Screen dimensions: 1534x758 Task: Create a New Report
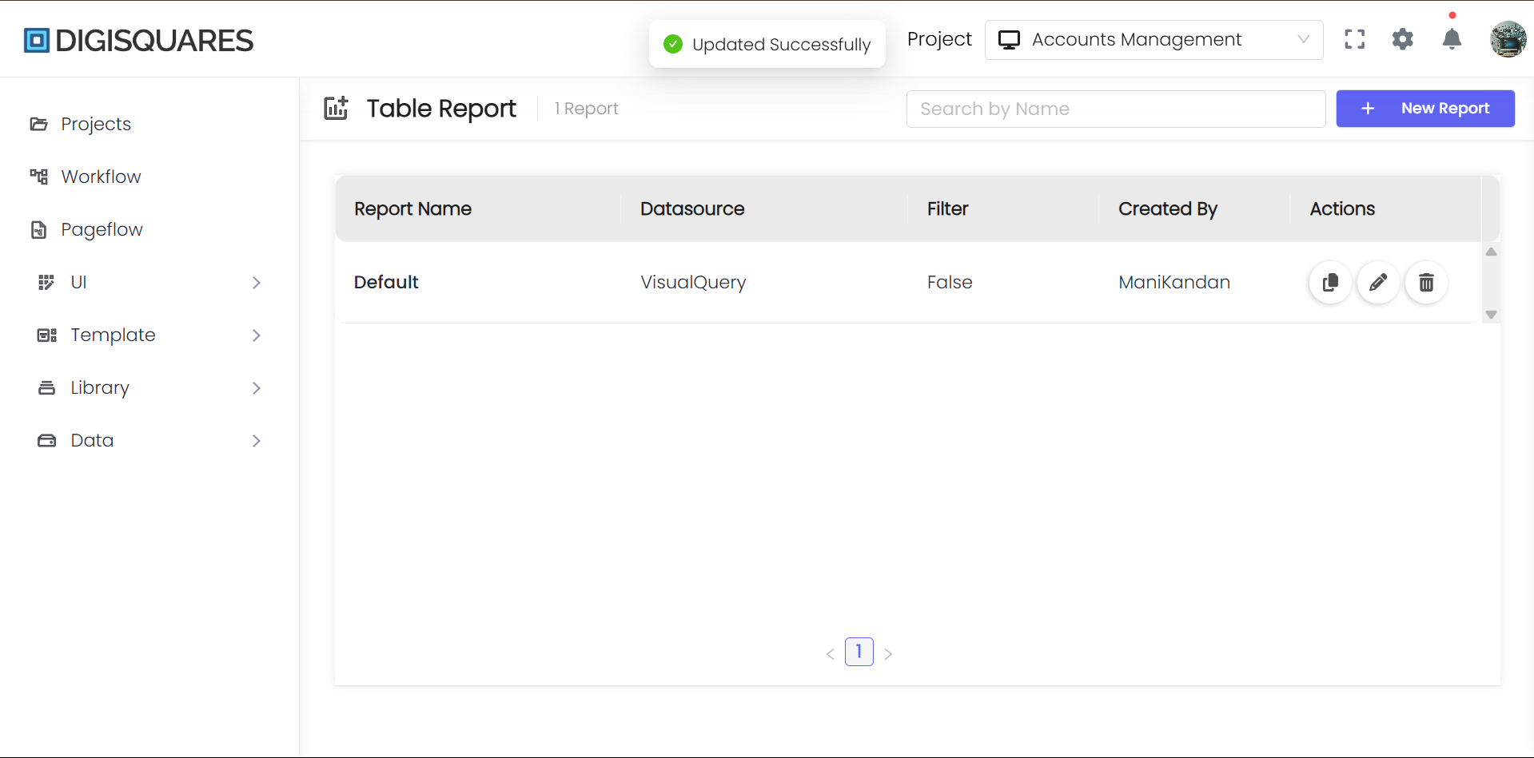1425,108
